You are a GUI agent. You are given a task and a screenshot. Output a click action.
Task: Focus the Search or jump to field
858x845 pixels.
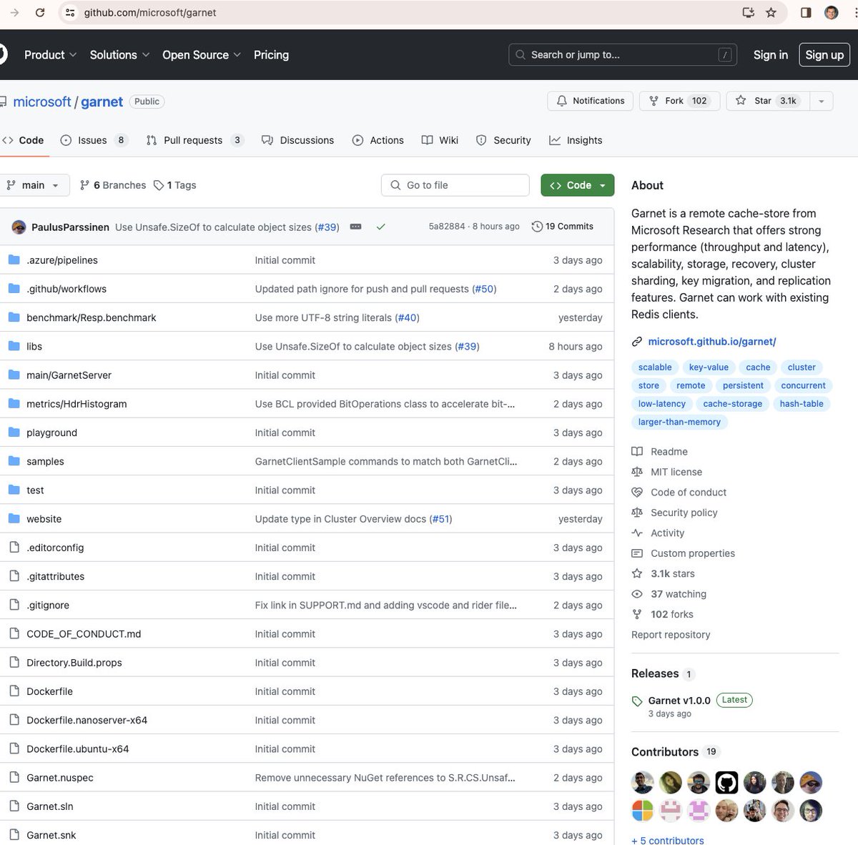[x=623, y=55]
